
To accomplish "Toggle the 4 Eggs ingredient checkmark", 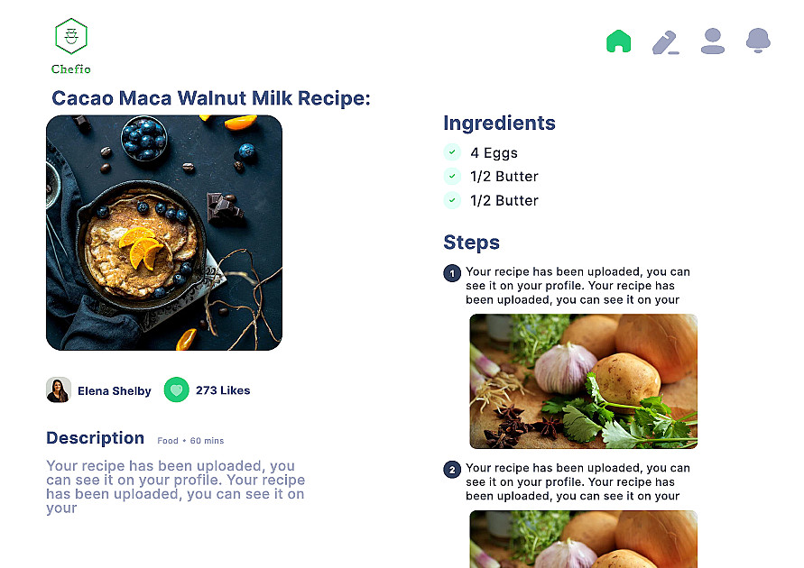I will pos(452,152).
